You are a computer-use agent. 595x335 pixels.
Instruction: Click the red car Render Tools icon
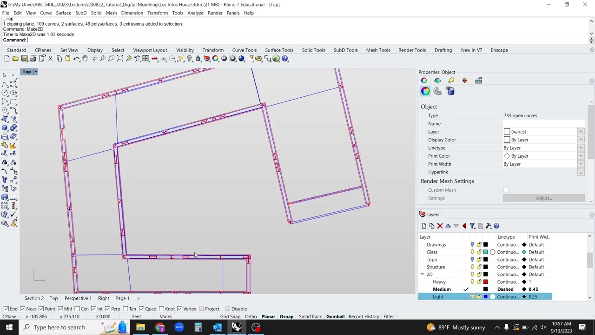pyautogui.click(x=155, y=59)
